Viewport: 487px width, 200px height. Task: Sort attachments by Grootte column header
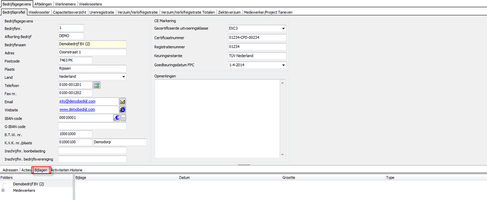pos(333,177)
